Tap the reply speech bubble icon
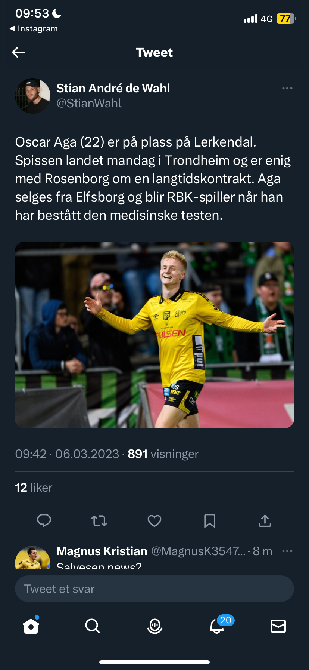Image resolution: width=309 pixels, height=670 pixels. point(44,520)
